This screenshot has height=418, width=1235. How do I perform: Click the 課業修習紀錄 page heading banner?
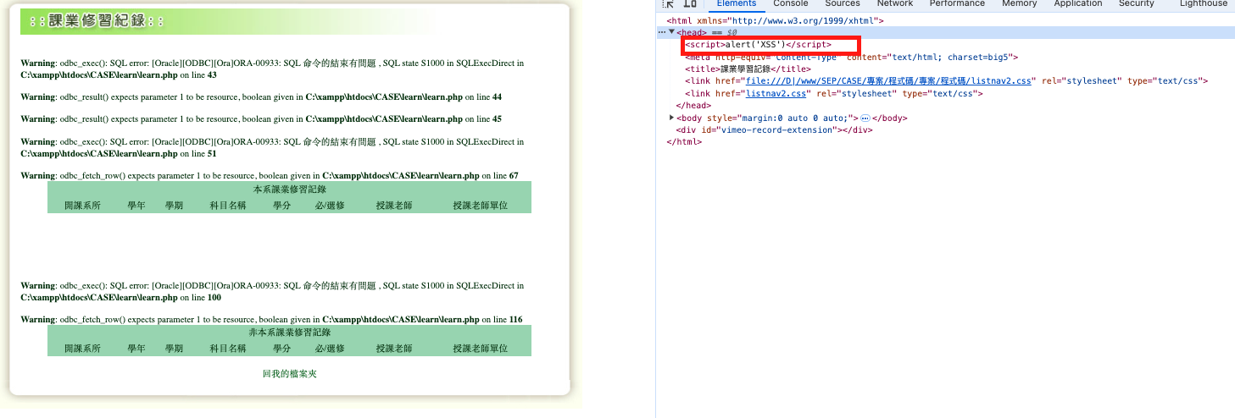coord(227,21)
